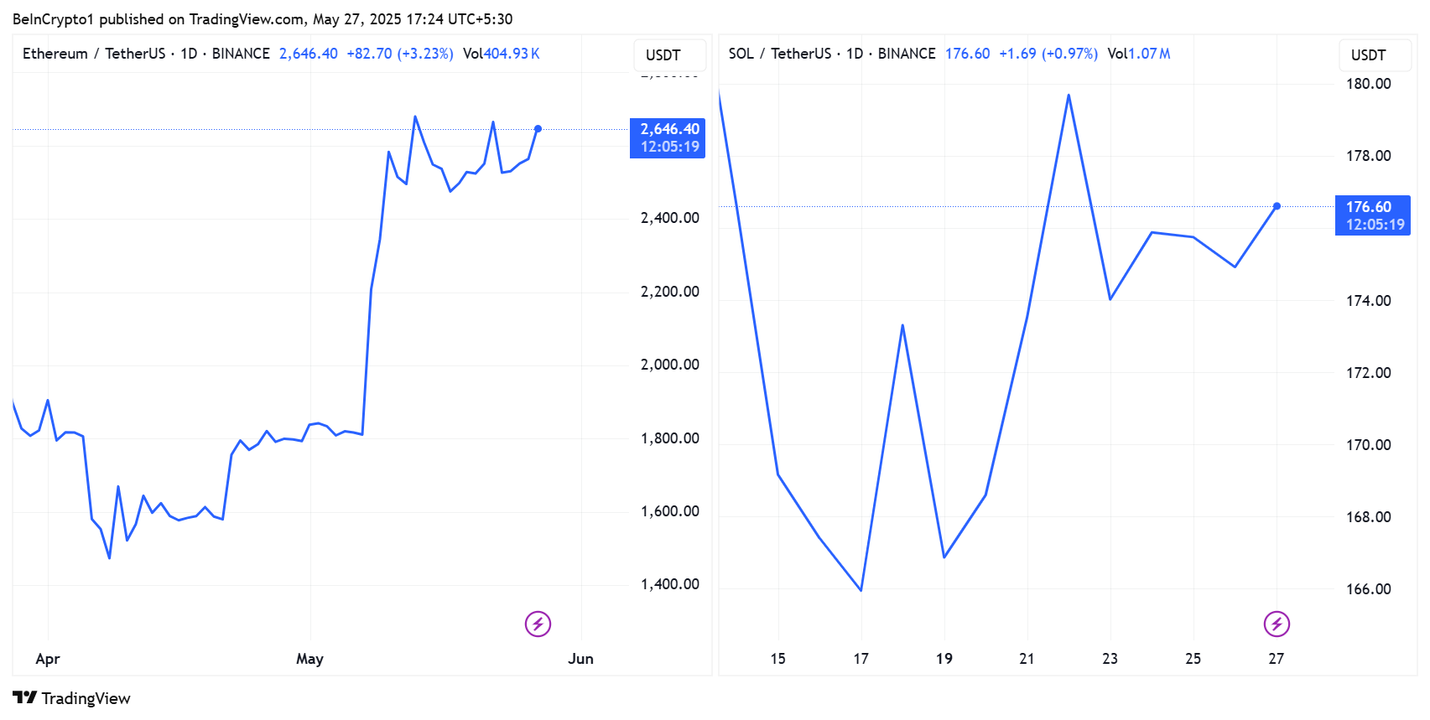Click the last price dot on the Ethereum line
This screenshot has width=1430, height=720.
[x=538, y=129]
